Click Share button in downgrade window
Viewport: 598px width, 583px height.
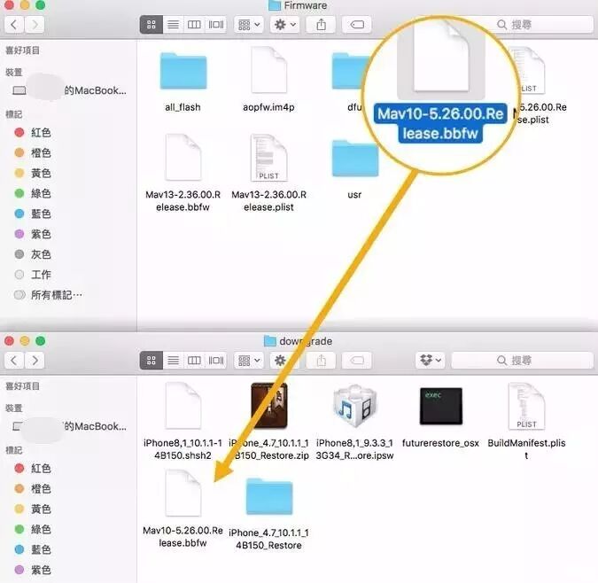click(321, 361)
